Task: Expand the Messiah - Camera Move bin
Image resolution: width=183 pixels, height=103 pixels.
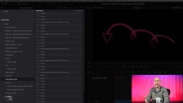Action: [x=3, y=31]
